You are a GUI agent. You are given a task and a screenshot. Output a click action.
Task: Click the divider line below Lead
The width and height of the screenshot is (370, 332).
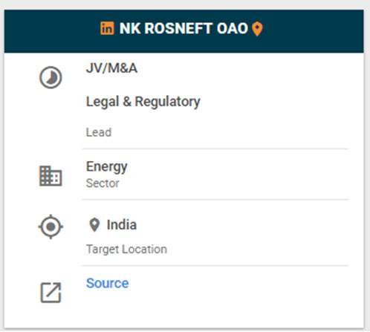pyautogui.click(x=215, y=149)
